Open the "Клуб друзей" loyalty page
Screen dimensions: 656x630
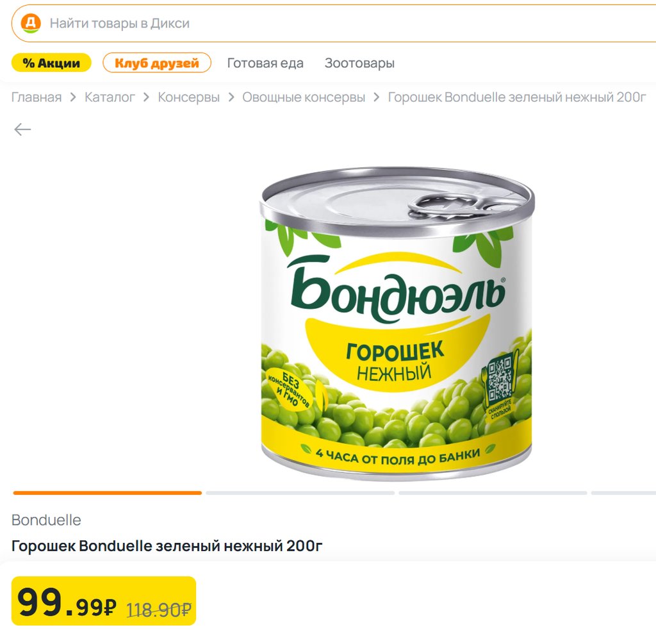click(x=157, y=63)
